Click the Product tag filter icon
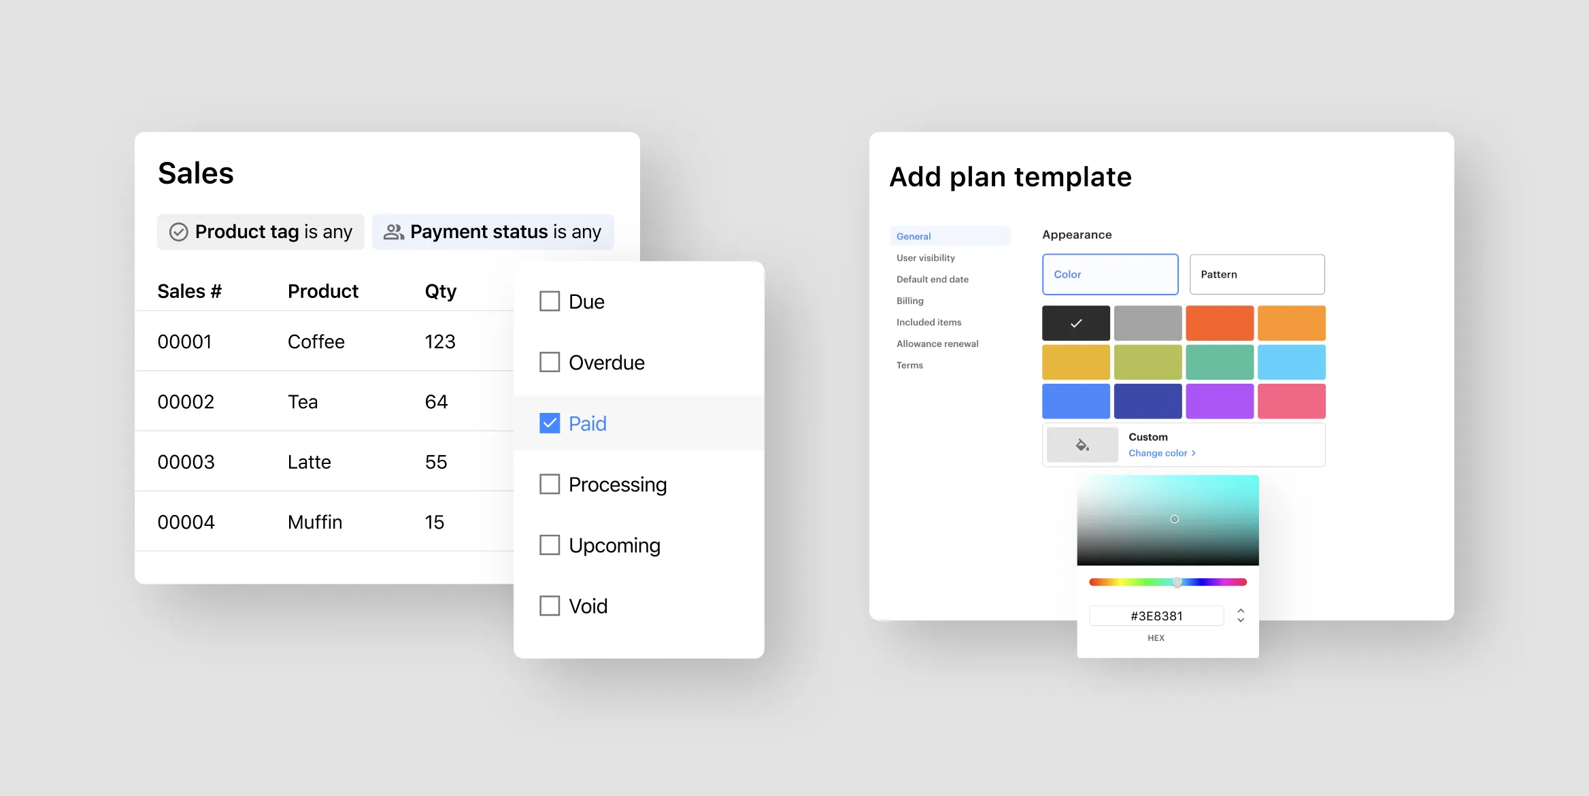This screenshot has height=796, width=1589. pyautogui.click(x=180, y=231)
